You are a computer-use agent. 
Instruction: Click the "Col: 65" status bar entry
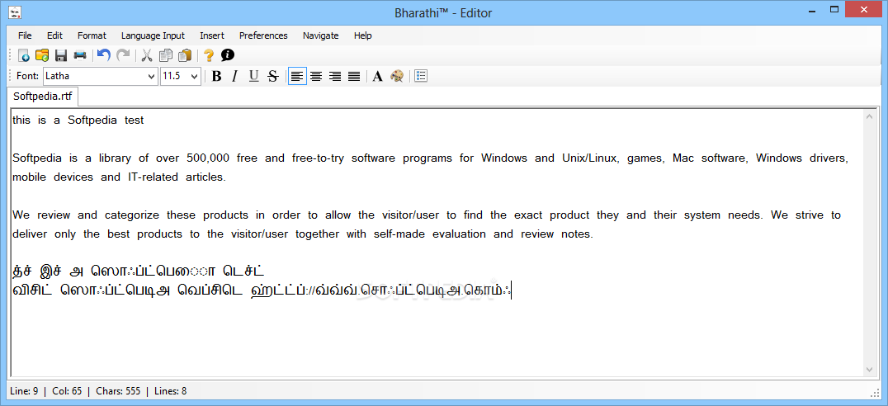pyautogui.click(x=67, y=390)
